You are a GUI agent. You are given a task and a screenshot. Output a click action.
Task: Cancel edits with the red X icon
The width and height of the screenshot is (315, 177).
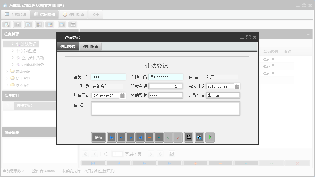[178, 137]
